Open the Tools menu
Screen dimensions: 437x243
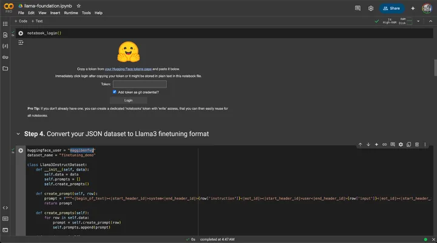86,13
